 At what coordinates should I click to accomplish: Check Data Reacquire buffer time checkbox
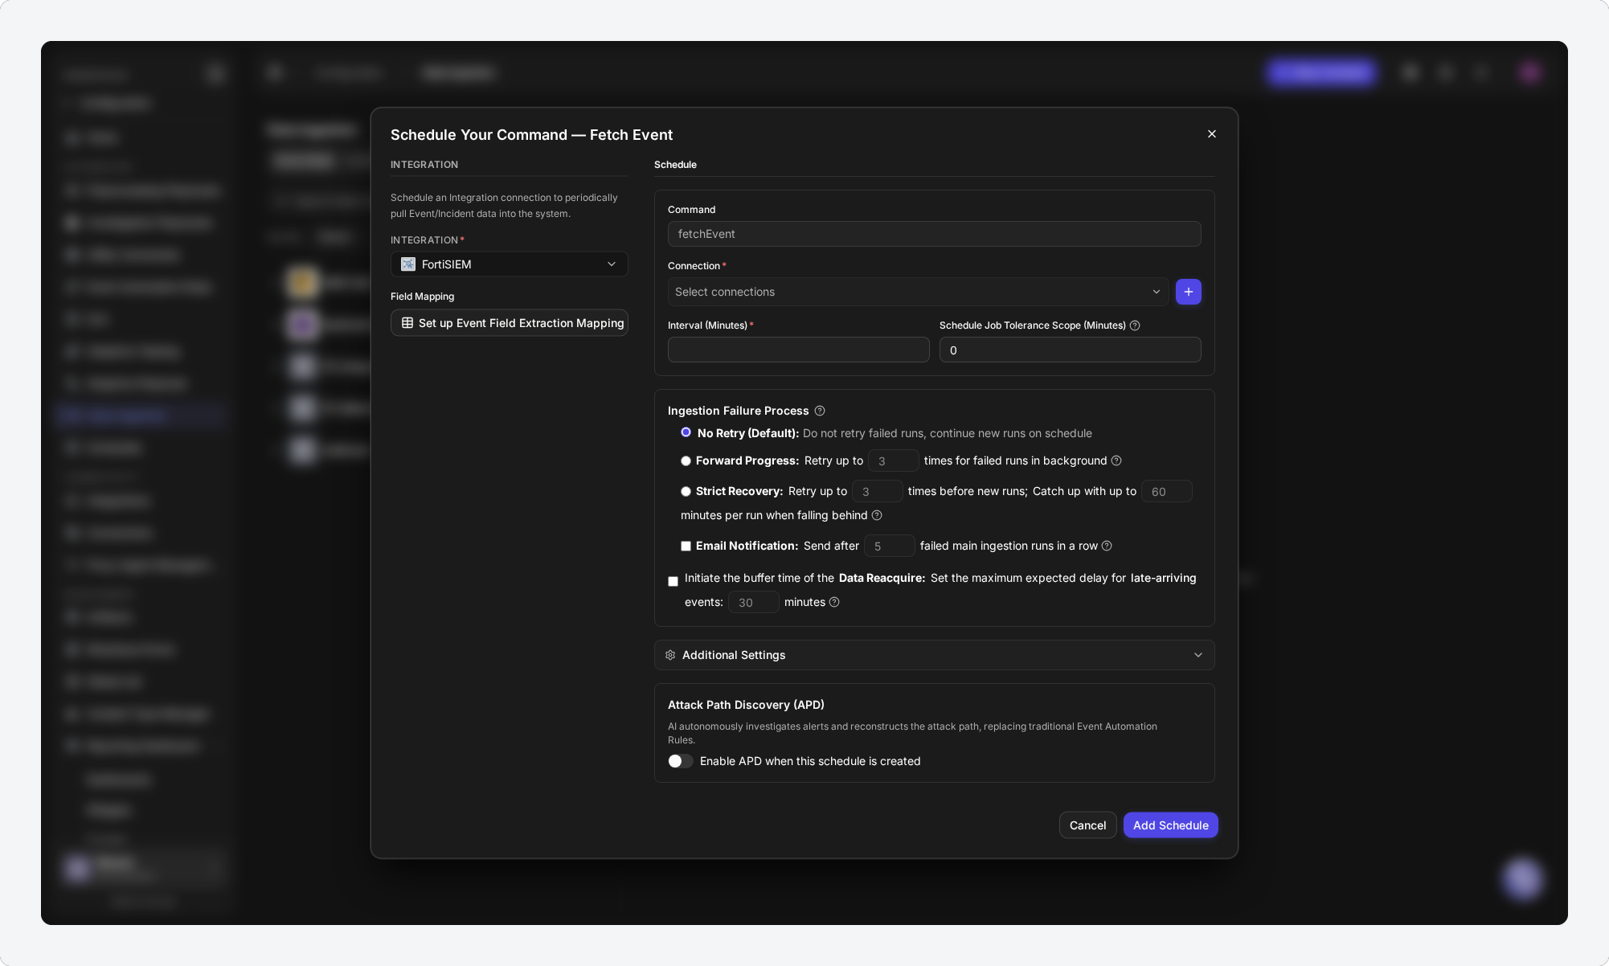(x=673, y=581)
